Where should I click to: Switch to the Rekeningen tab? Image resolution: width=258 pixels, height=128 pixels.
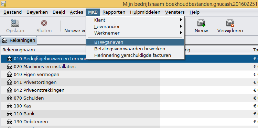pos(19,40)
